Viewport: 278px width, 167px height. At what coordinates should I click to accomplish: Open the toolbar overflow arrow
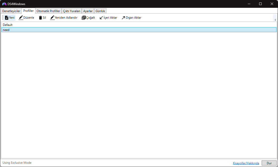pyautogui.click(x=275, y=18)
